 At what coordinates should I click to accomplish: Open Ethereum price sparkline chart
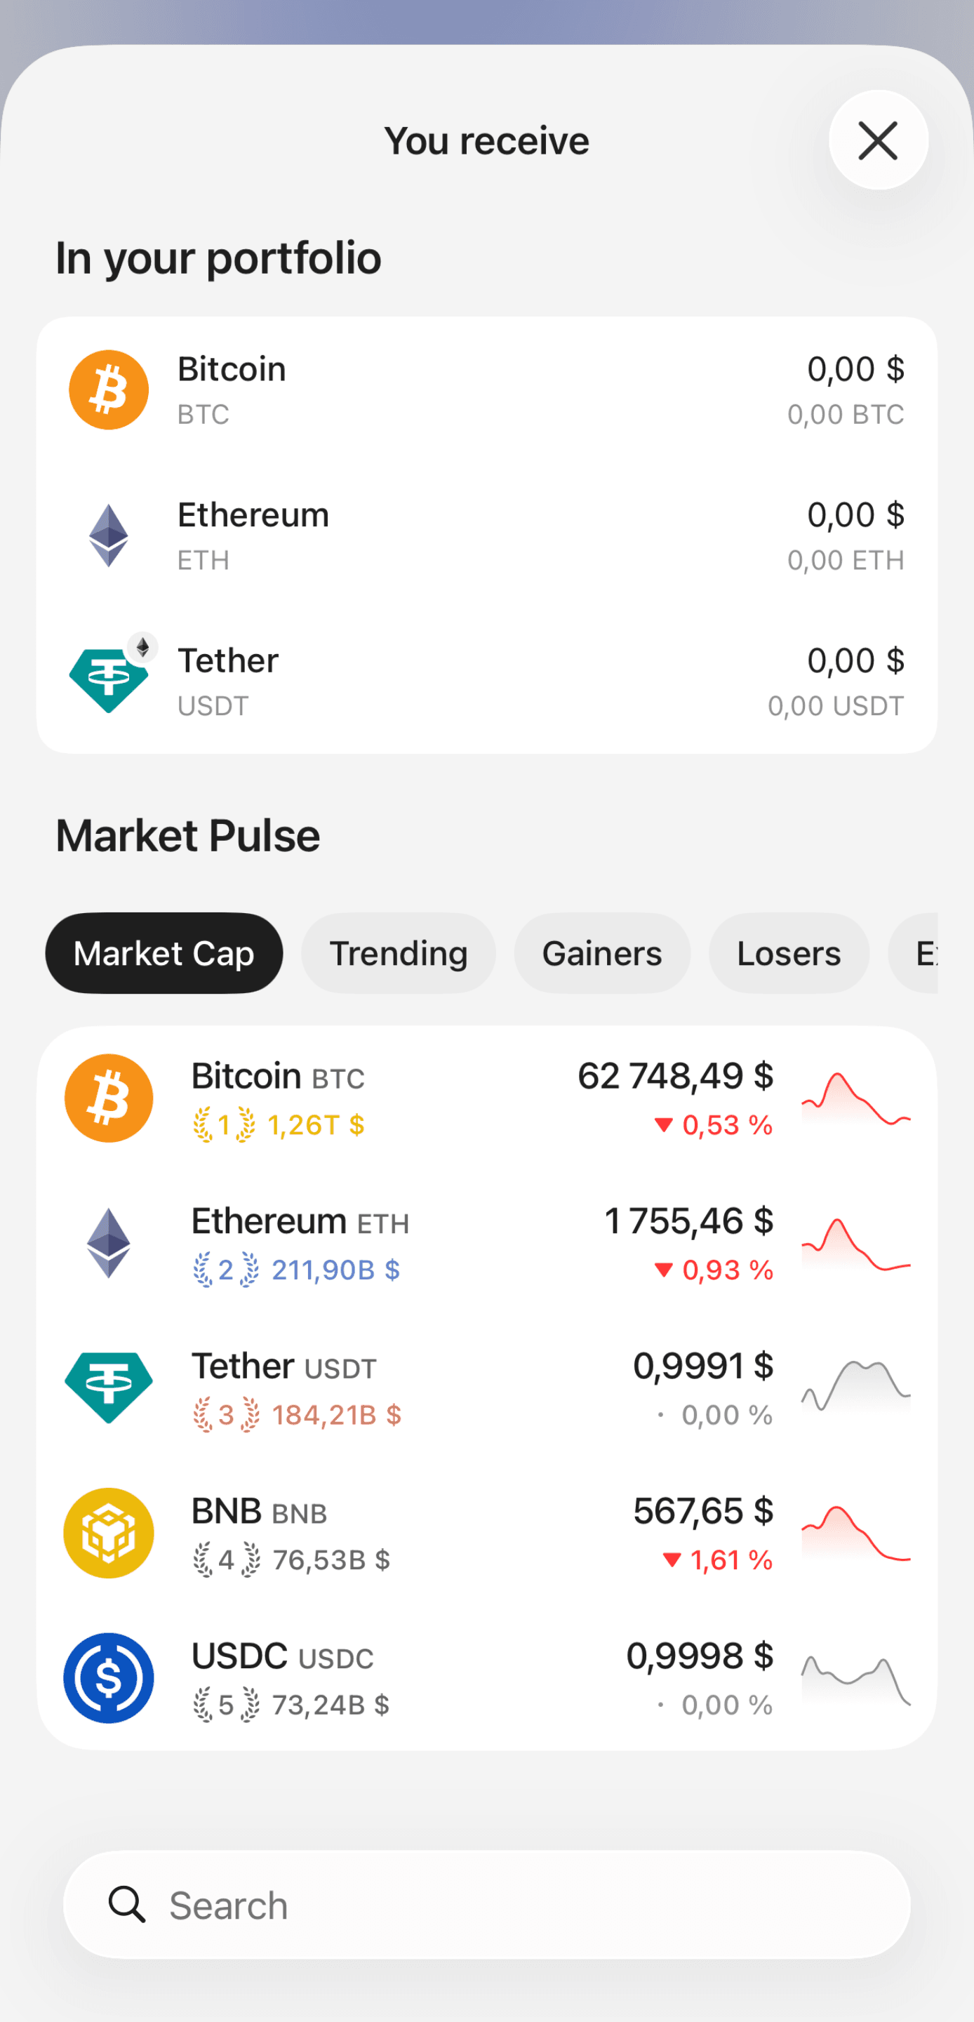[855, 1244]
